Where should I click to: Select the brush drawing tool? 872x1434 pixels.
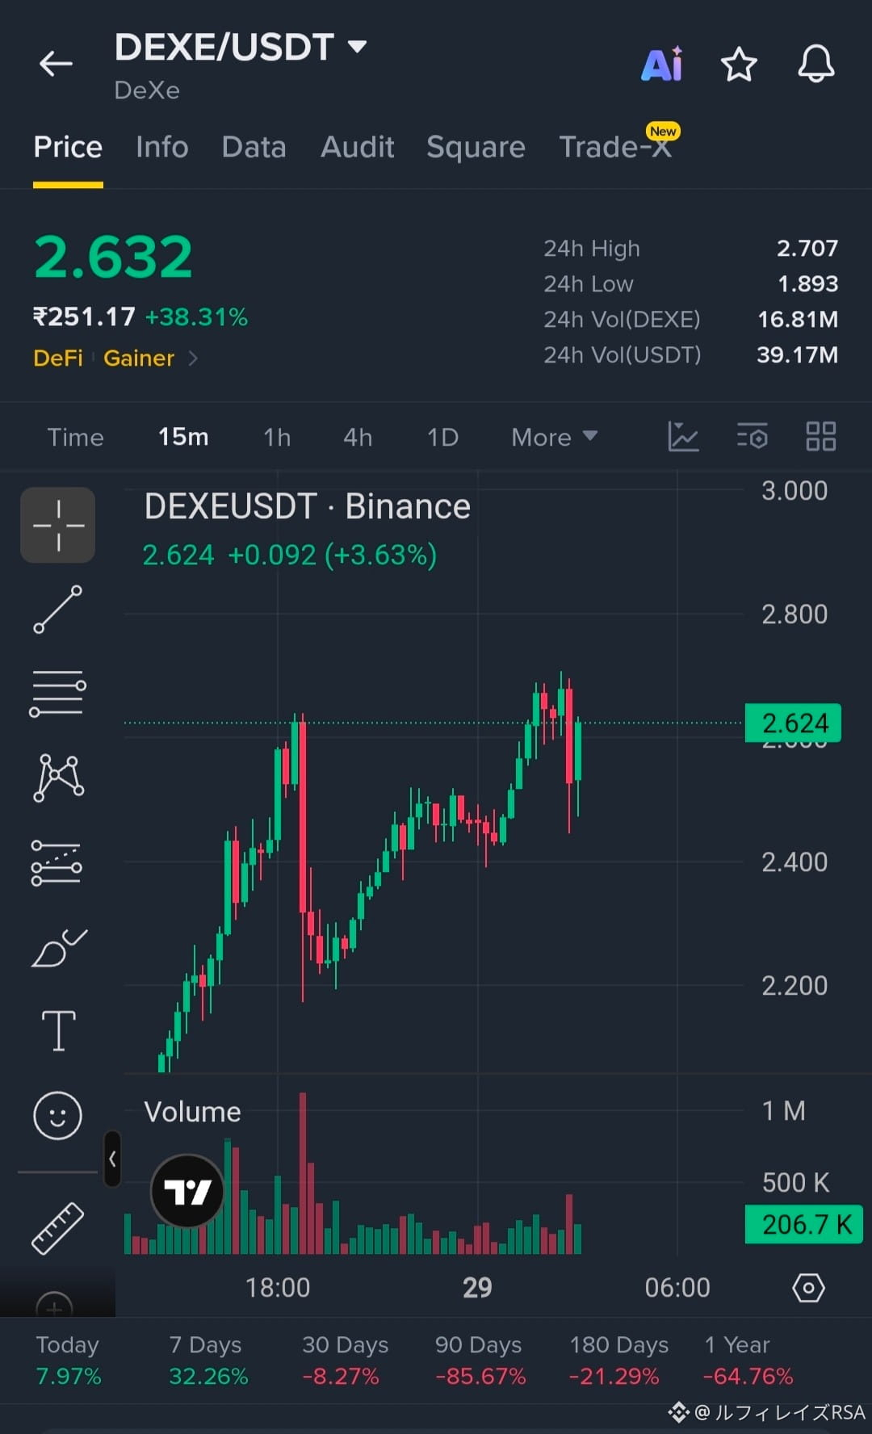(58, 947)
